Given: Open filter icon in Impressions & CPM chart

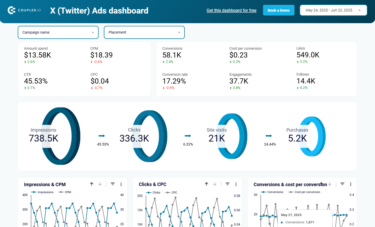Looking at the screenshot, I should [113, 184].
